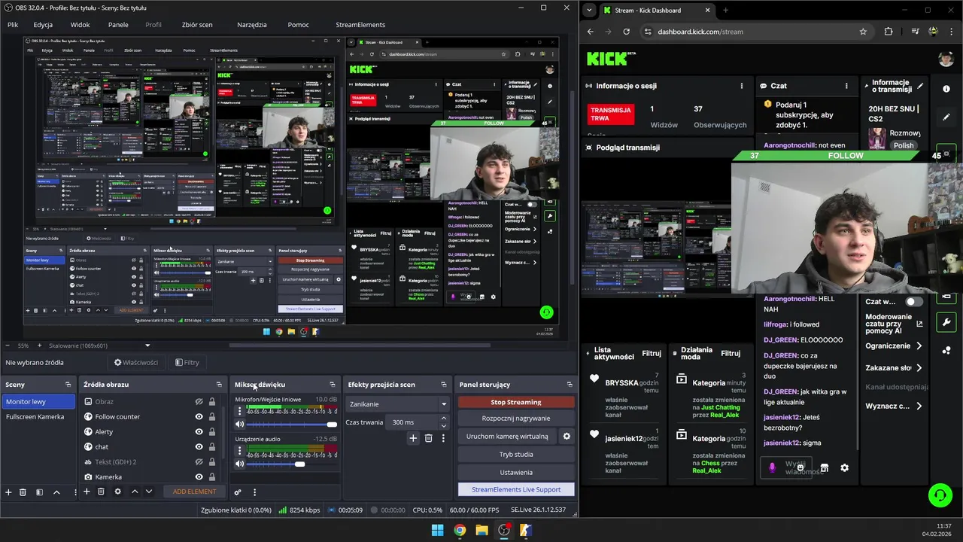Hide the Alerty source
The height and width of the screenshot is (542, 963).
coord(199,432)
